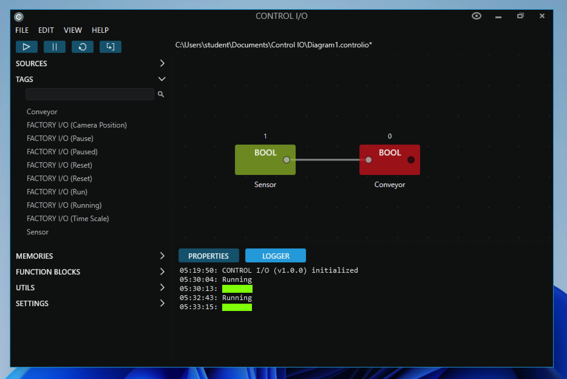Viewport: 567px width, 379px height.
Task: Restore down the Control I/O window
Action: point(520,16)
